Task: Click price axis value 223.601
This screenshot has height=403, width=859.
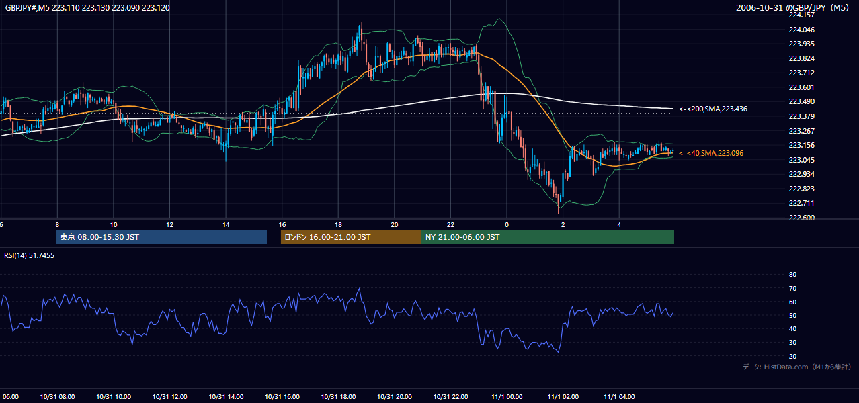Action: tap(801, 87)
